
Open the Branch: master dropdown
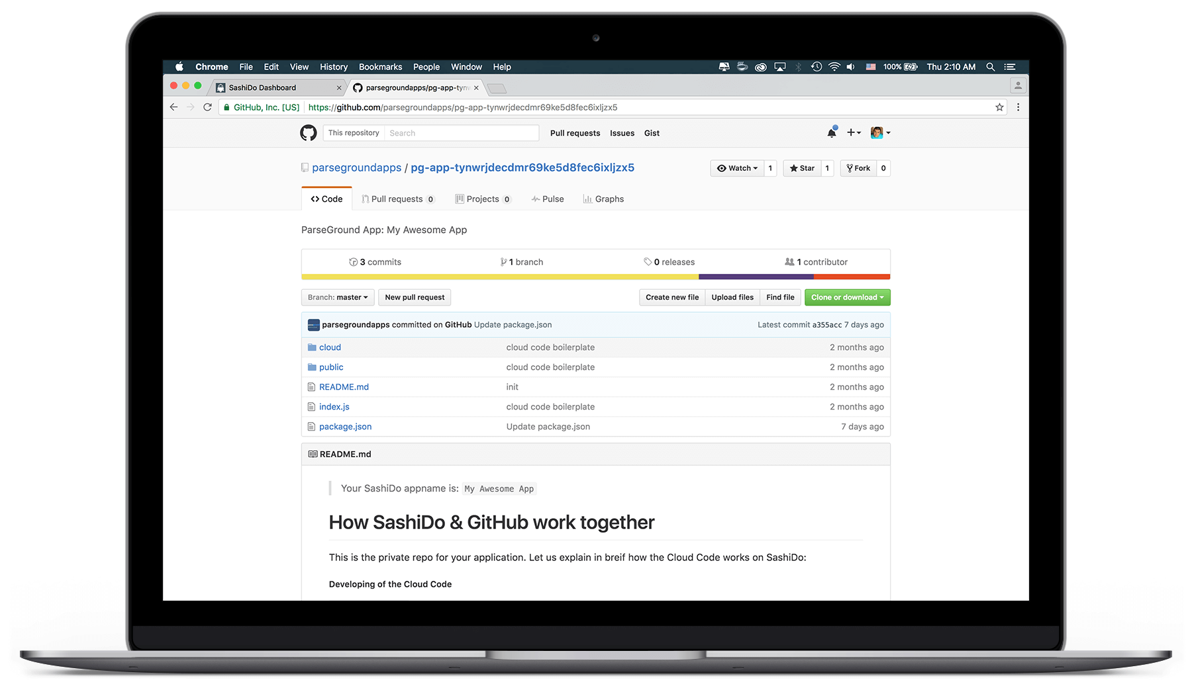tap(338, 298)
